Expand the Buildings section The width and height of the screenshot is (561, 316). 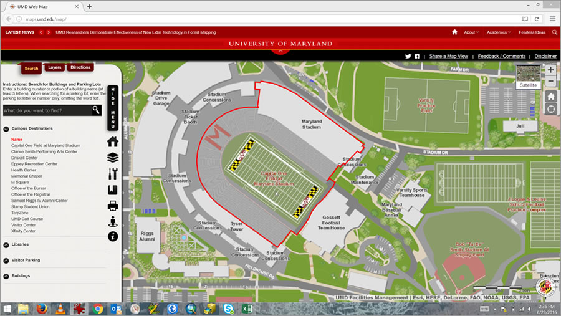pos(6,276)
